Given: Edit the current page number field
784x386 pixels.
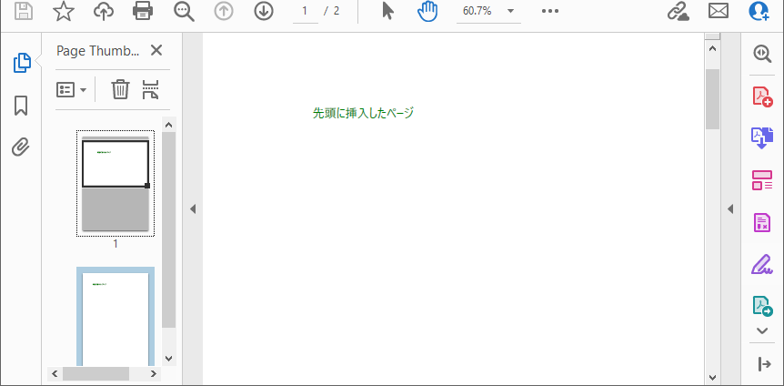Looking at the screenshot, I should click(x=305, y=12).
